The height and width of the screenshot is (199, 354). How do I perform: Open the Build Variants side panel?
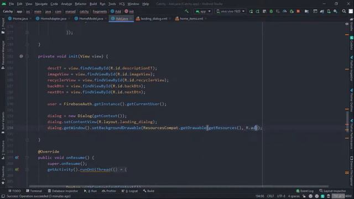[3, 122]
